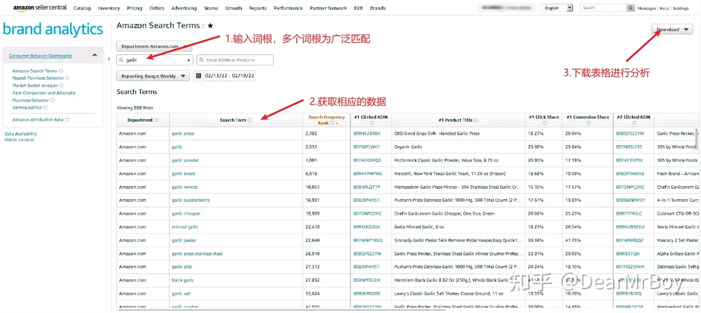
Task: Open Repeat Purchase Behavior dashboard link
Action: (x=38, y=78)
